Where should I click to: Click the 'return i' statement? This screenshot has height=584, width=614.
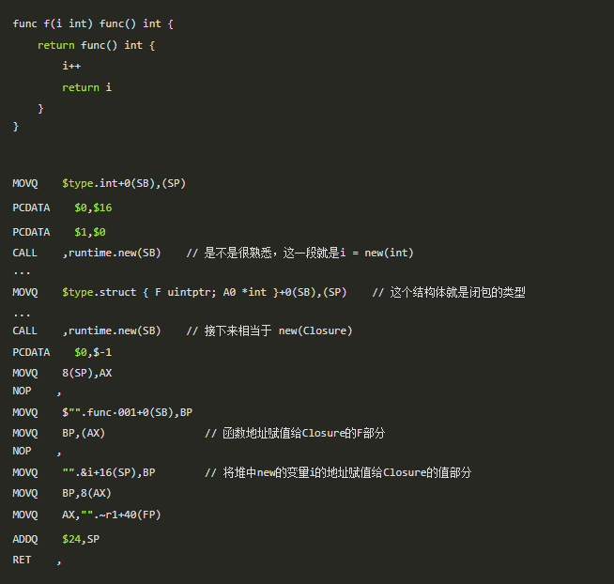pos(86,87)
